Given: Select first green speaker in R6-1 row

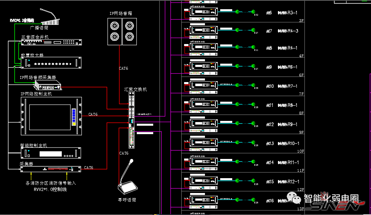Looking at the screenshot, I should click(x=237, y=66).
